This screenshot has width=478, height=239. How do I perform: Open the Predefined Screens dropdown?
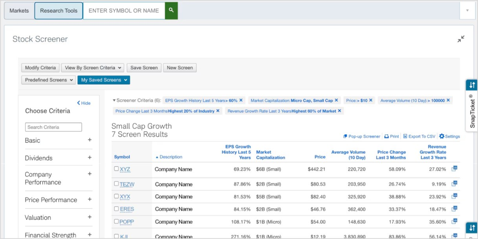click(49, 80)
